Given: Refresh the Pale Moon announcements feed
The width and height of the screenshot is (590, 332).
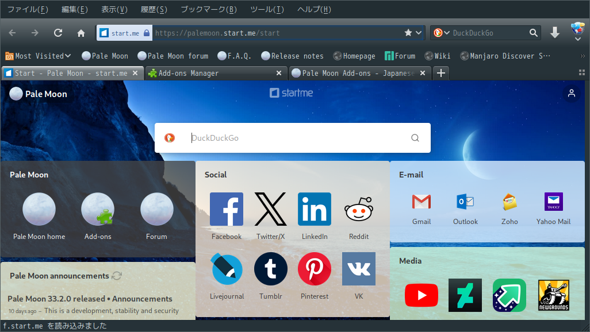Looking at the screenshot, I should (117, 276).
